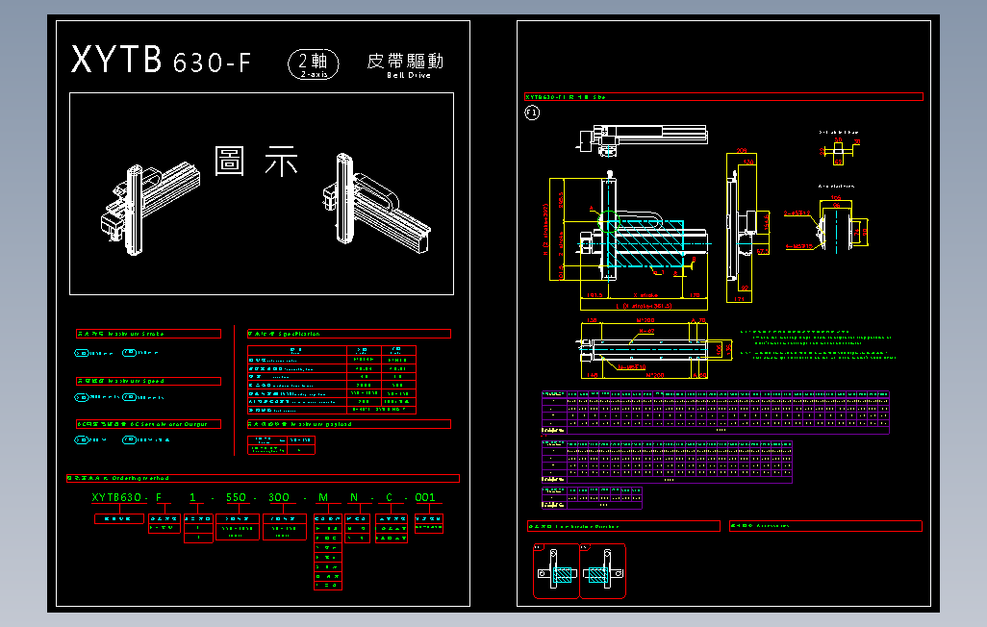Select the top-view actuator drawing under F1
Image resolution: width=987 pixels, height=627 pixels.
pos(641,139)
